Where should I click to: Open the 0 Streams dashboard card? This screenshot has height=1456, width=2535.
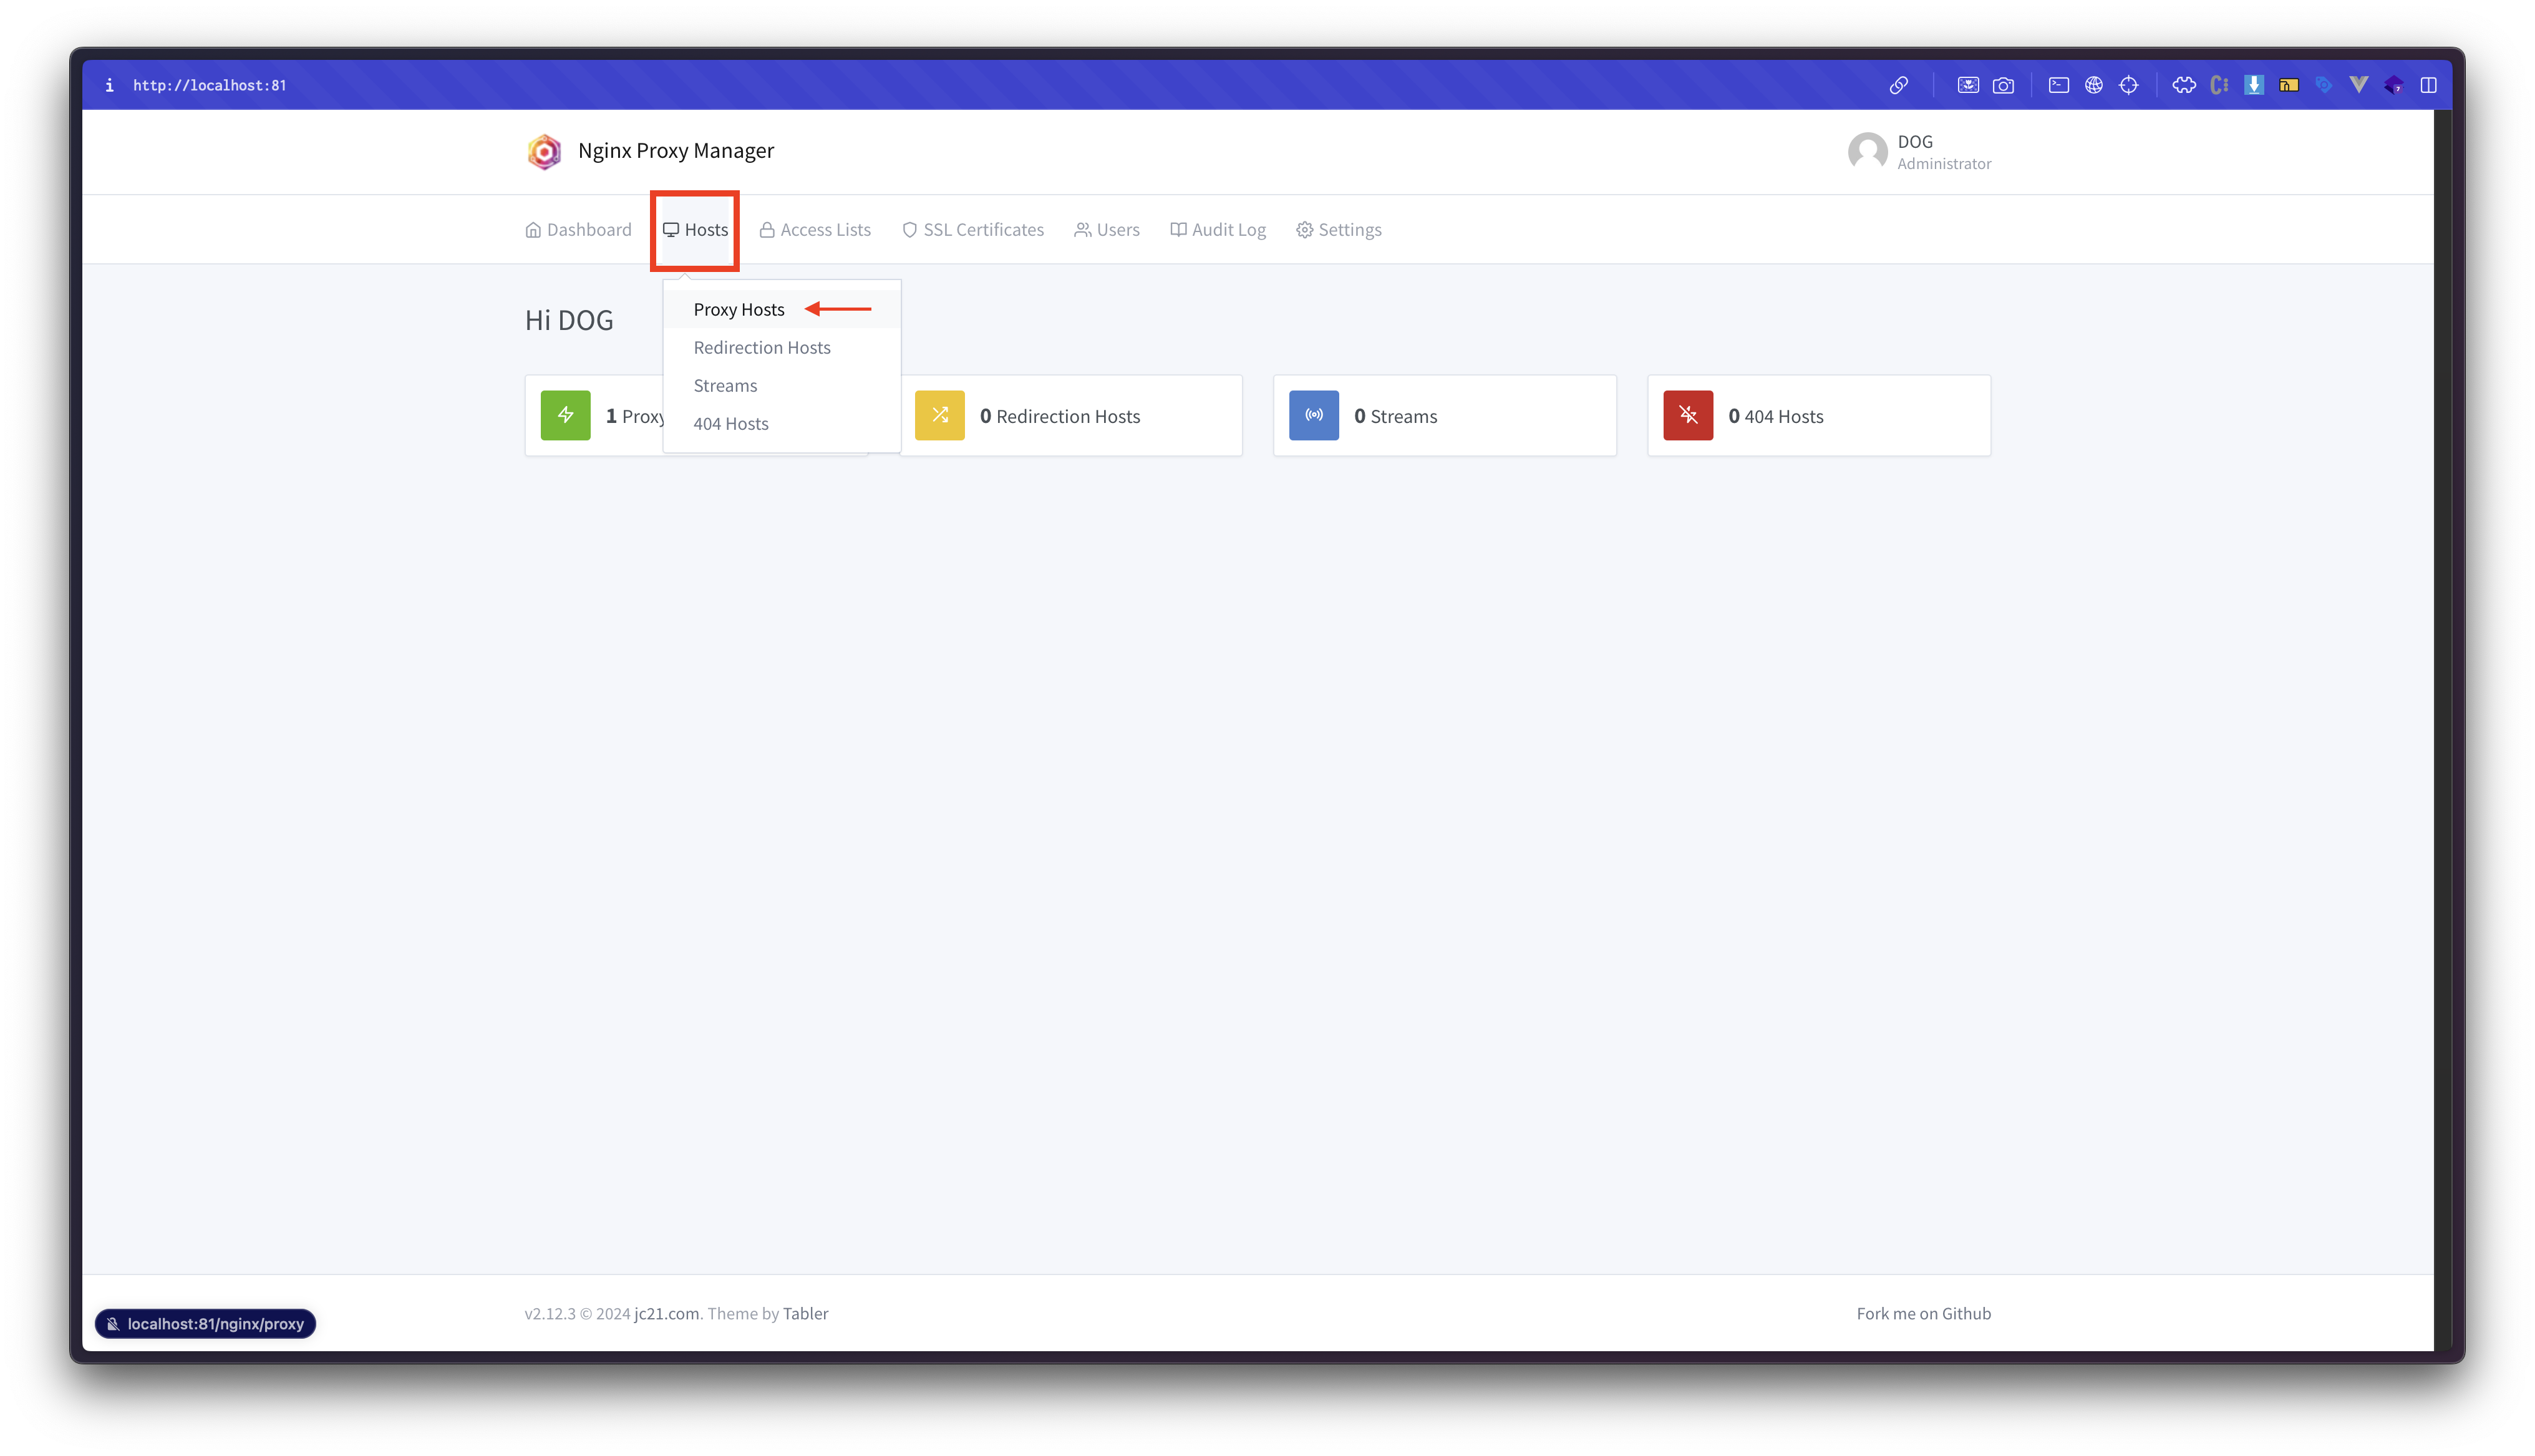(1443, 416)
